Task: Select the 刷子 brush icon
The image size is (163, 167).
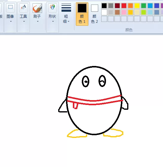Action: coord(37,8)
